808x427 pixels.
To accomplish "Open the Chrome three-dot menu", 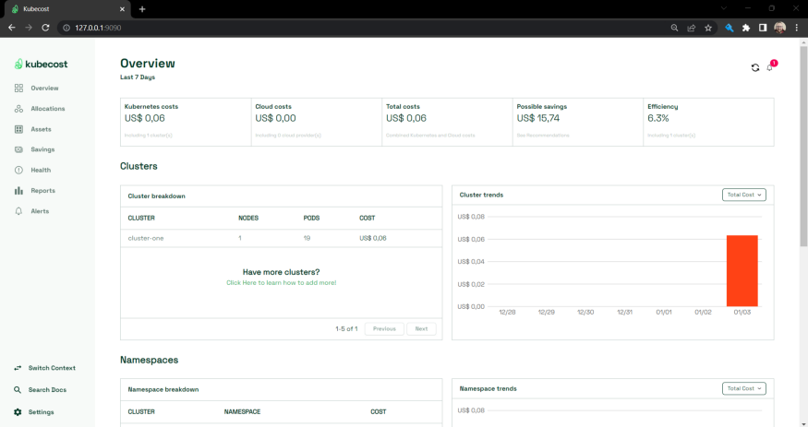I will pos(797,28).
